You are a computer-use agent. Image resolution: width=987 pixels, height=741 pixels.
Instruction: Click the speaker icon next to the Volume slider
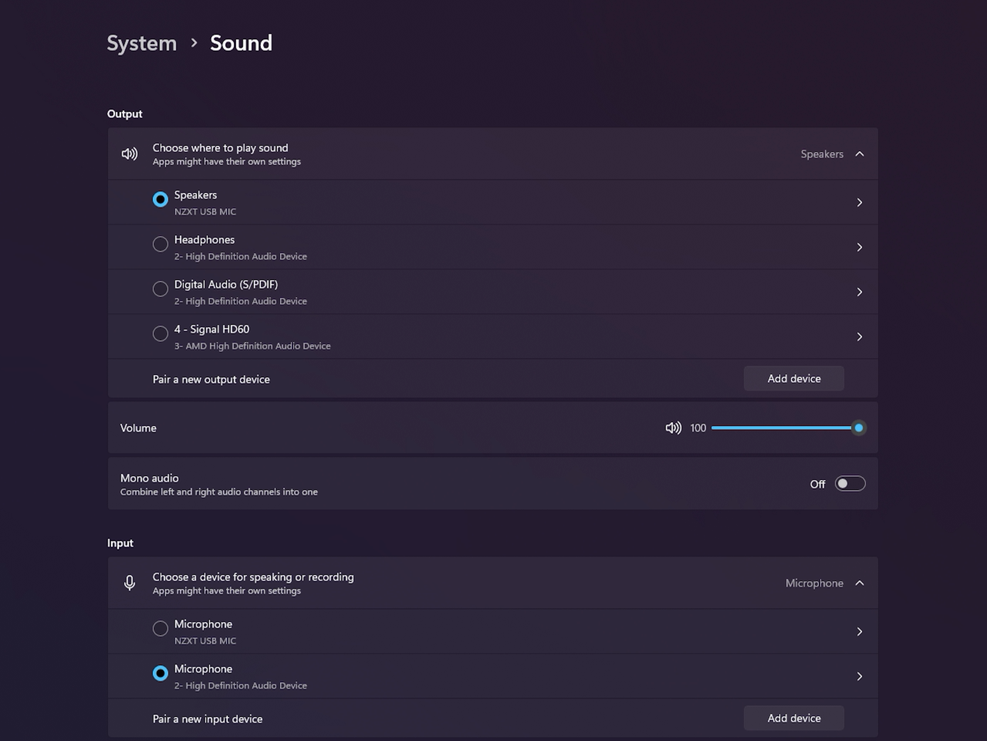pyautogui.click(x=672, y=428)
